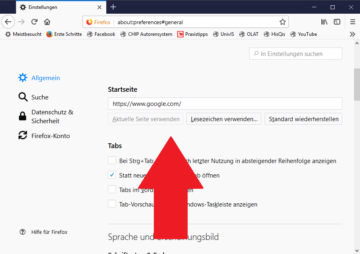Open the library icon in toolbar
Screen dimensions: 360x254
tap(324, 22)
